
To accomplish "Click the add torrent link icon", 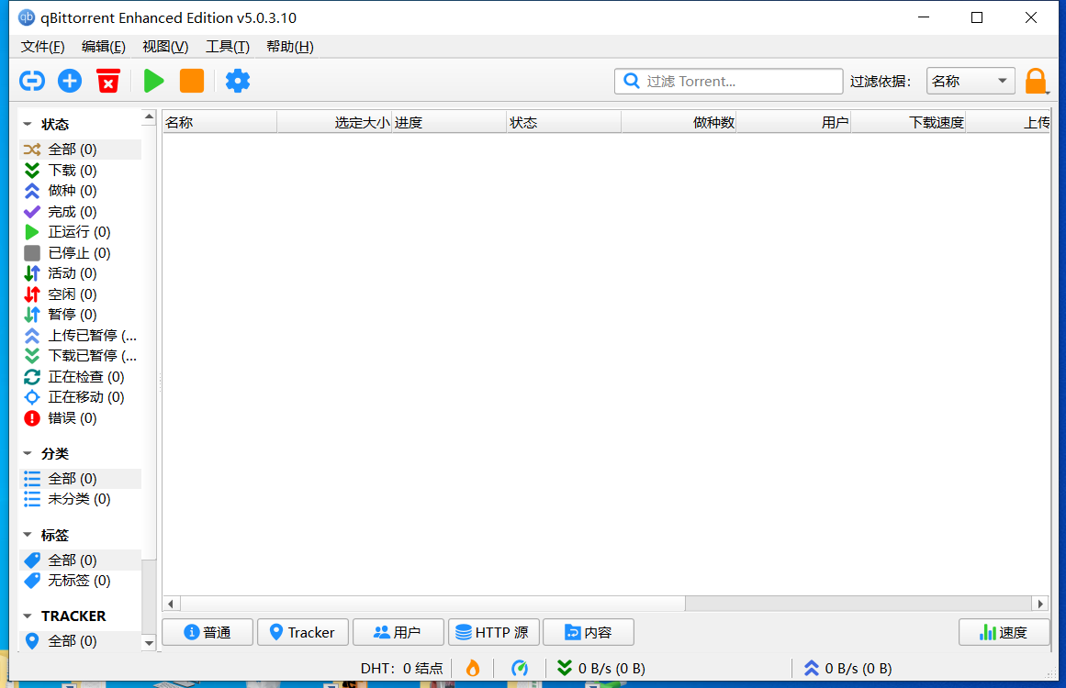I will pos(32,81).
